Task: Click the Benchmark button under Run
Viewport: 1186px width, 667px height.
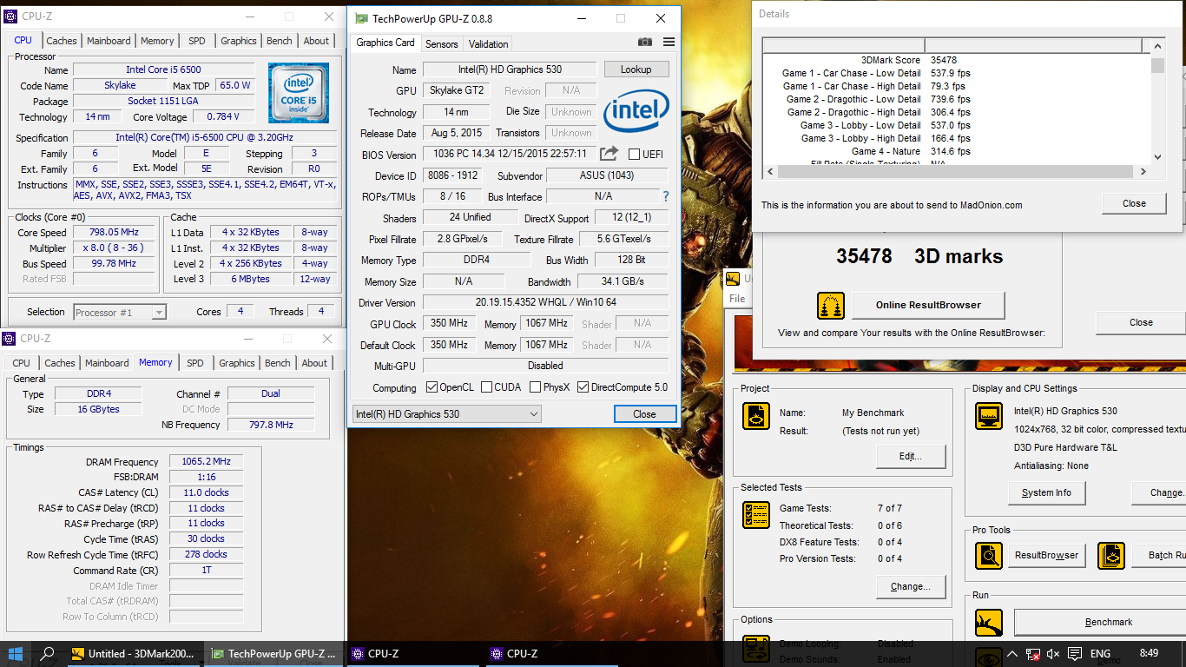Action: click(1109, 622)
